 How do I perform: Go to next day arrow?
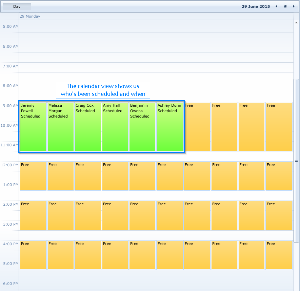[294, 6]
